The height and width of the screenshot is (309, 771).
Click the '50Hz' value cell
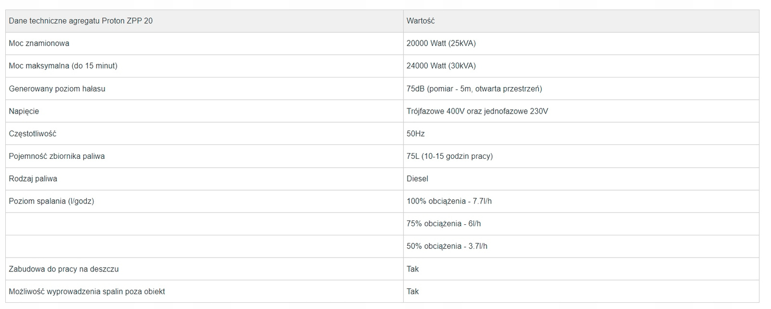tap(415, 134)
